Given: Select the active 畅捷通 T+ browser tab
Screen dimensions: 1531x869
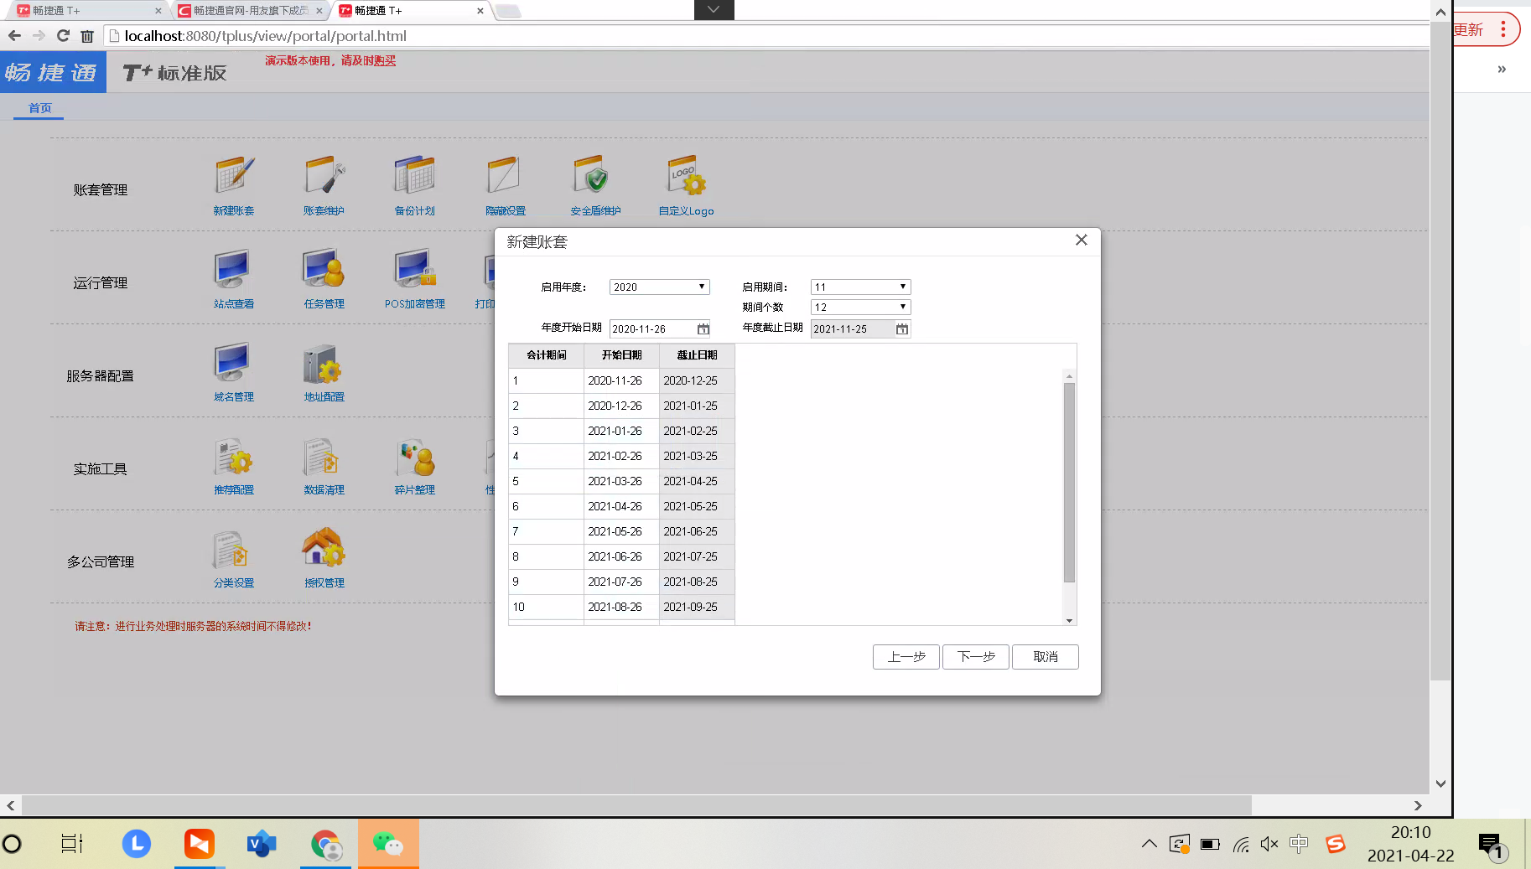Looking at the screenshot, I should 411,11.
